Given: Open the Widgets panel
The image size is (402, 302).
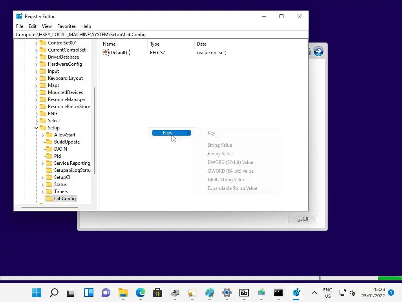Looking at the screenshot, I should pos(89,293).
